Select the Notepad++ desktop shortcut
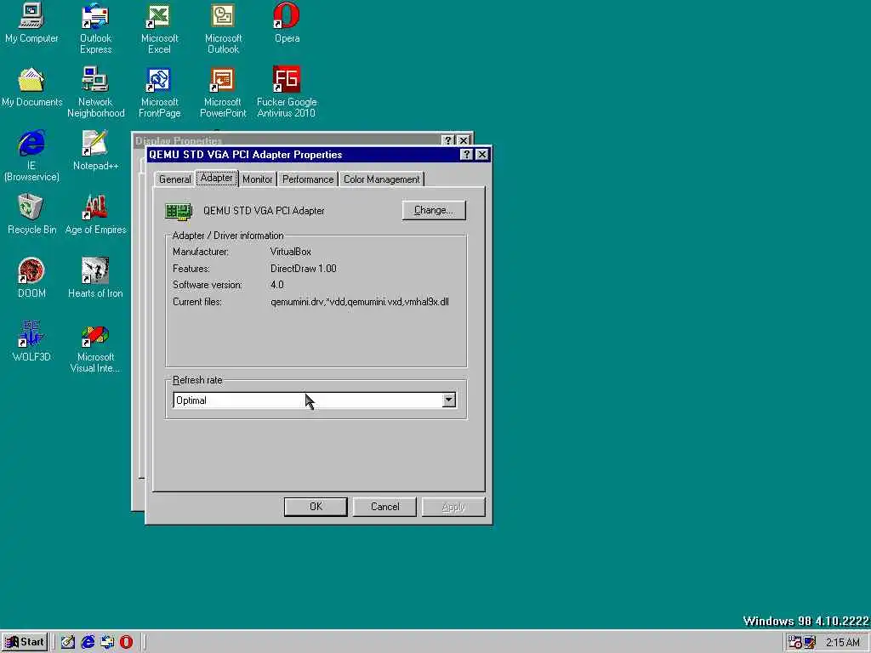The image size is (871, 653). [x=95, y=150]
